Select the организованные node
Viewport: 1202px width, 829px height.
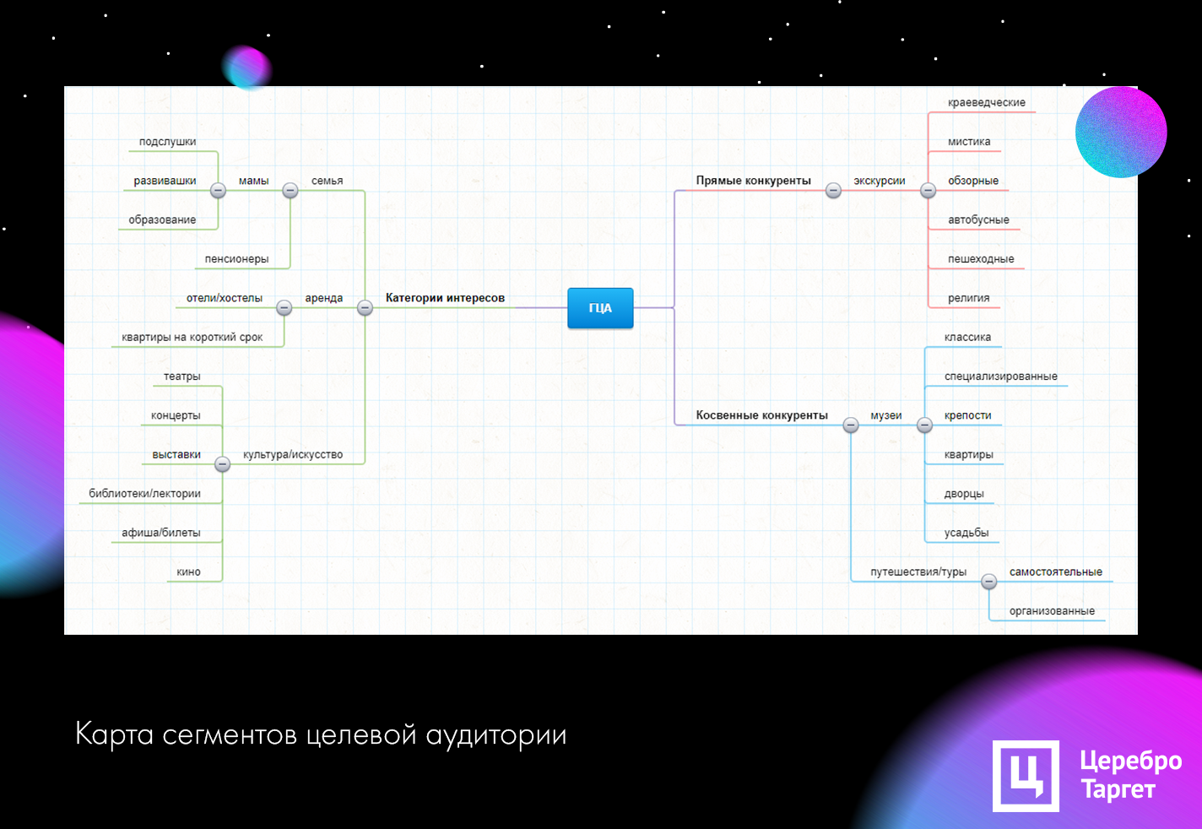pyautogui.click(x=1052, y=610)
